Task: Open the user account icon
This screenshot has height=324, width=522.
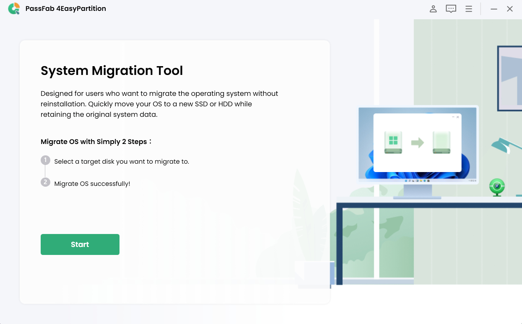Action: pos(433,8)
